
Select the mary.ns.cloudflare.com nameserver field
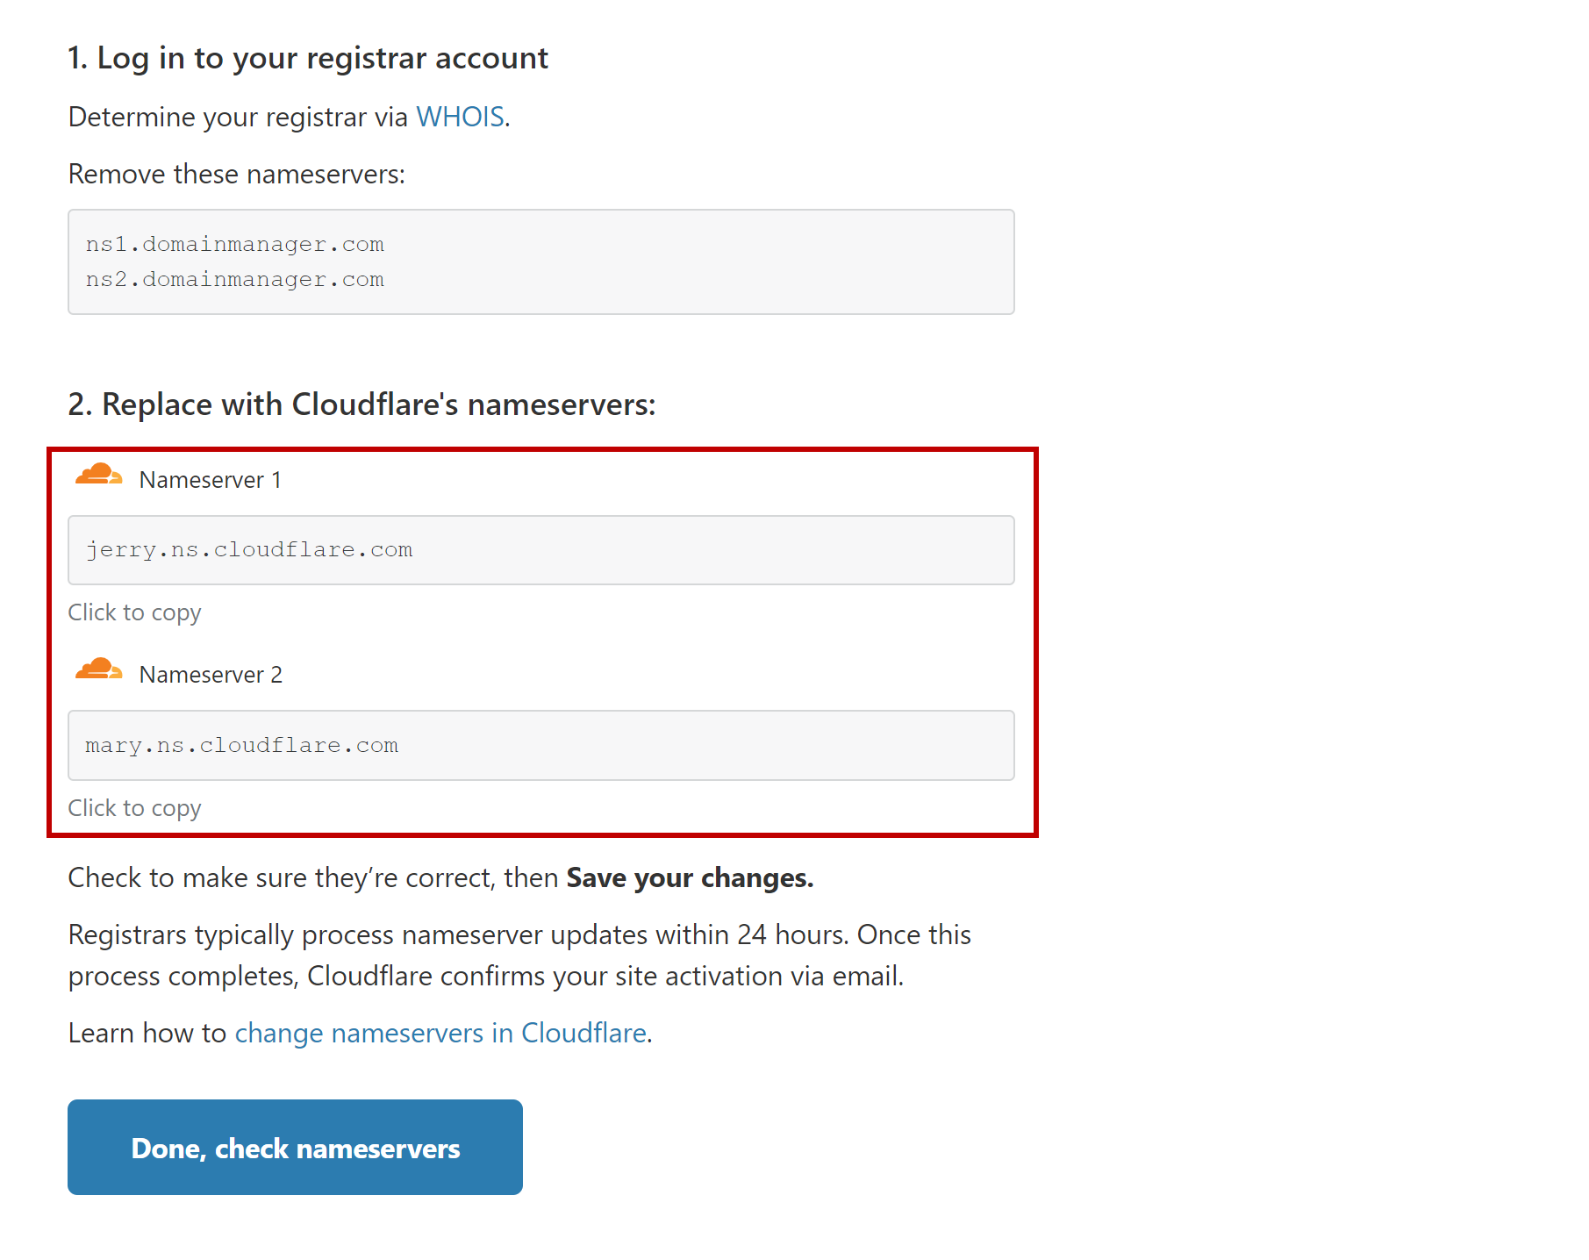540,745
